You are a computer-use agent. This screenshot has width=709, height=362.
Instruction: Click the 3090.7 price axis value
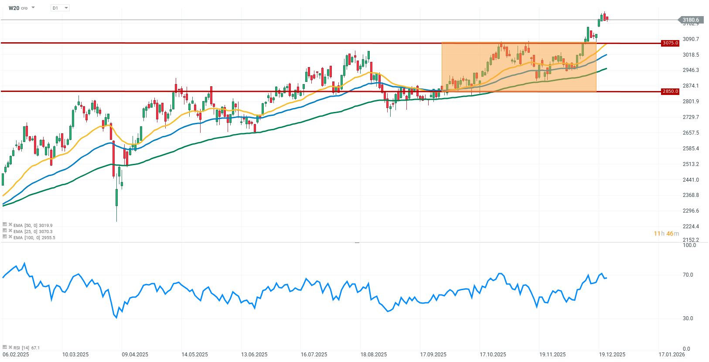point(691,39)
